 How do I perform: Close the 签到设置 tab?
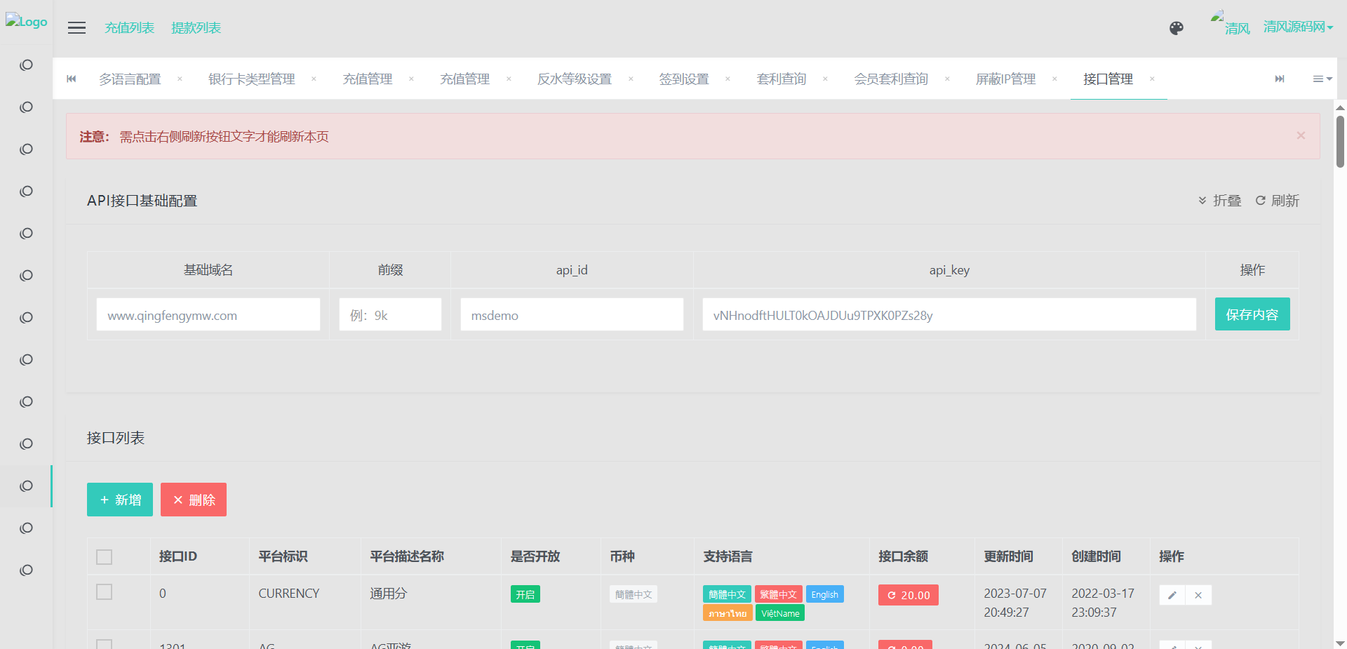(728, 79)
